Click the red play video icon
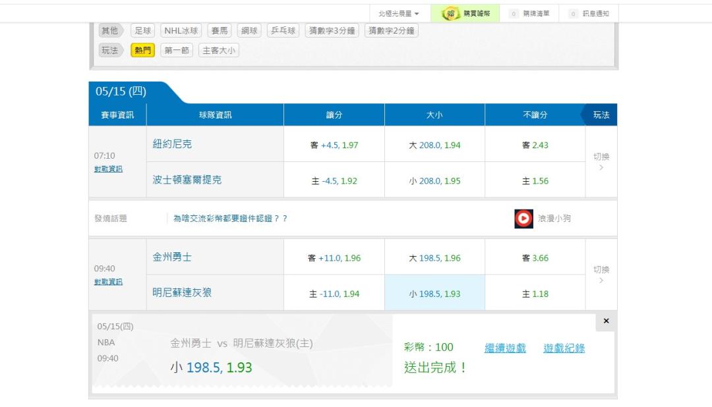Viewport: 712px width, 407px height. point(523,219)
